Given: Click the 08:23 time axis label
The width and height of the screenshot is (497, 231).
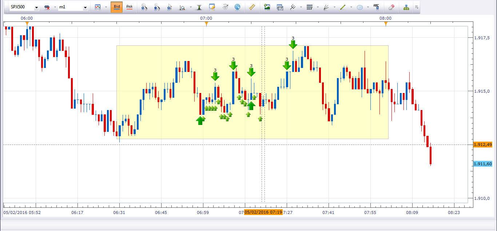Looking at the screenshot, I should pos(454,212).
